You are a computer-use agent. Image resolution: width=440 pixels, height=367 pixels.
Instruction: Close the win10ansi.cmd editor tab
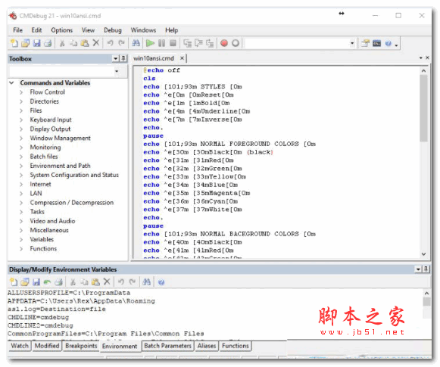tap(182, 58)
